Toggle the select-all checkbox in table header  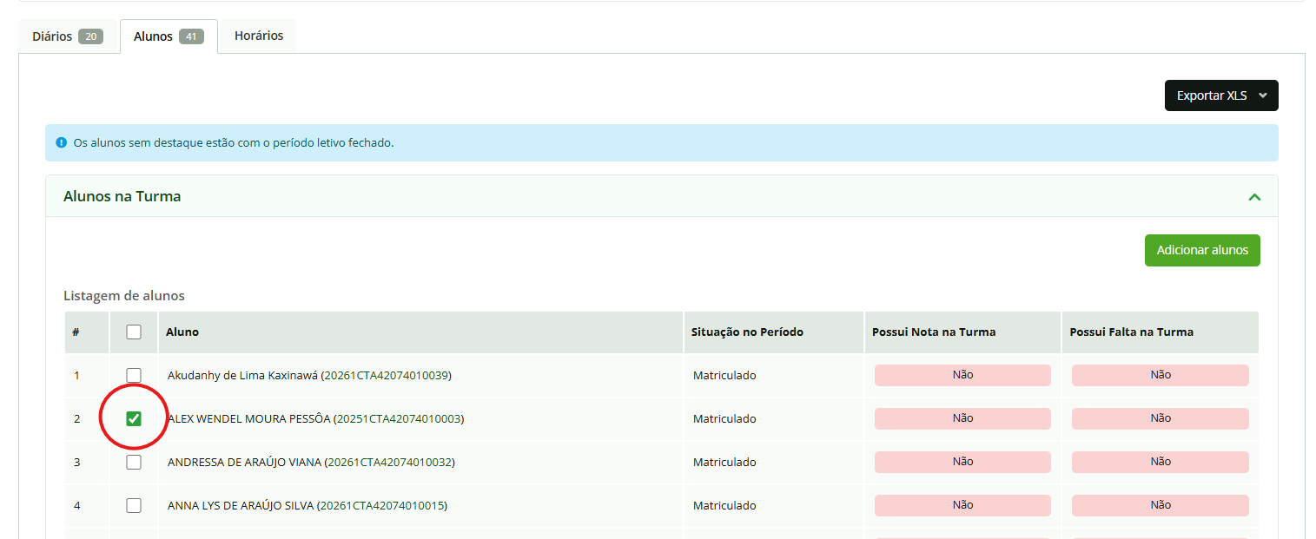pos(134,332)
